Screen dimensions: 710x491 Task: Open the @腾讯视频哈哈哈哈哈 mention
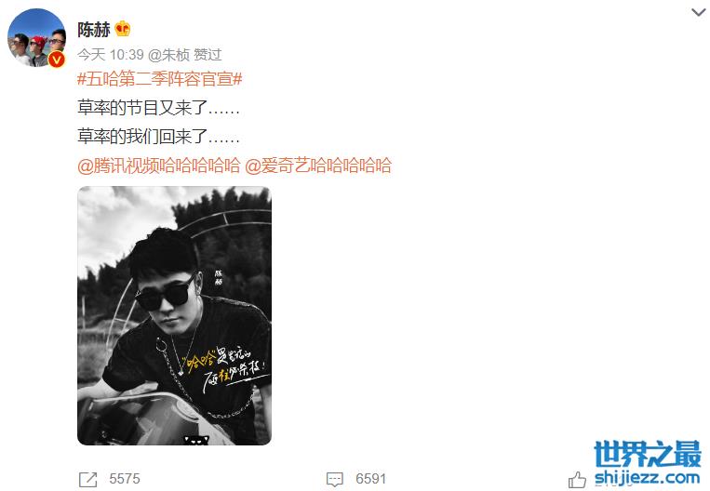[158, 166]
